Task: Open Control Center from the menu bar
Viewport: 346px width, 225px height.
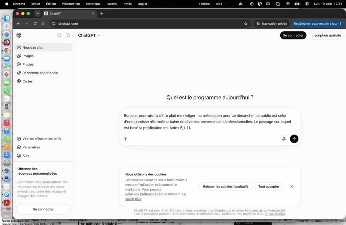Action: tap(307, 4)
